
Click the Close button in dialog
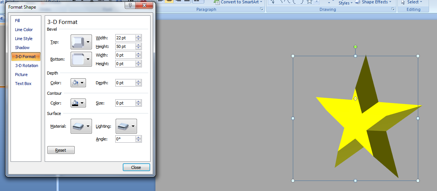coord(136,167)
